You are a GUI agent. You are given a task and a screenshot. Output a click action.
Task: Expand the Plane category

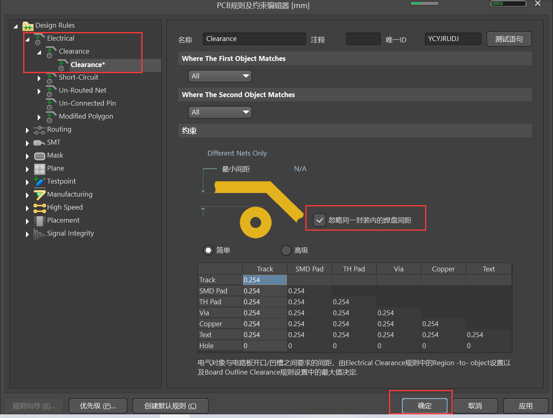click(27, 169)
